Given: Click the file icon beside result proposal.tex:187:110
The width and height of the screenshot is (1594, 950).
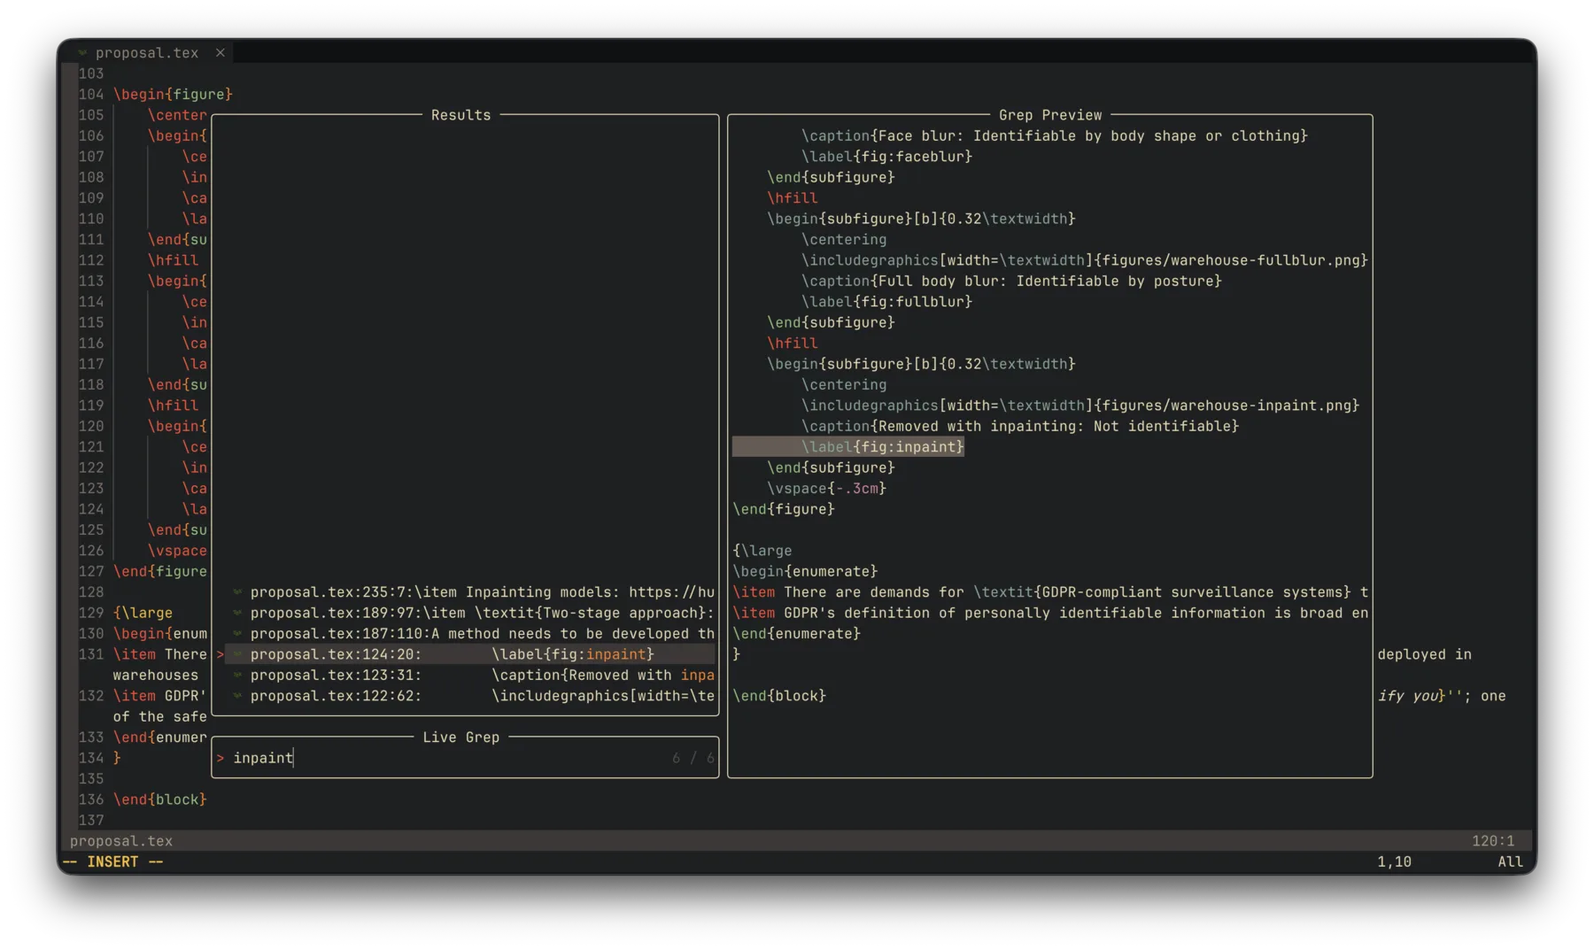Looking at the screenshot, I should [236, 634].
